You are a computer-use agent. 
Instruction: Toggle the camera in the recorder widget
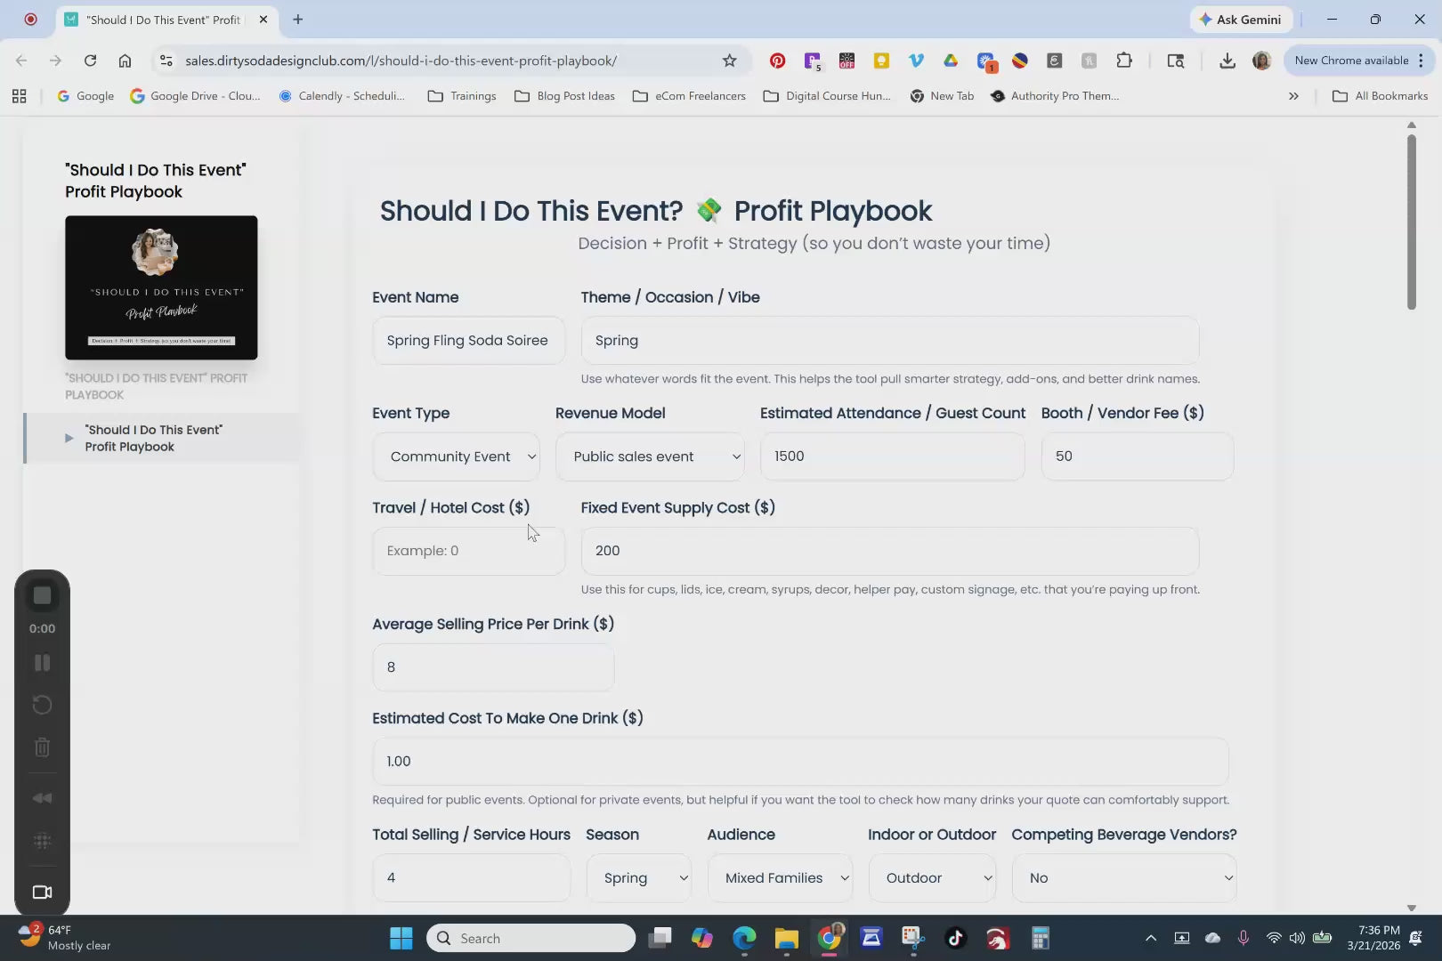tap(42, 892)
